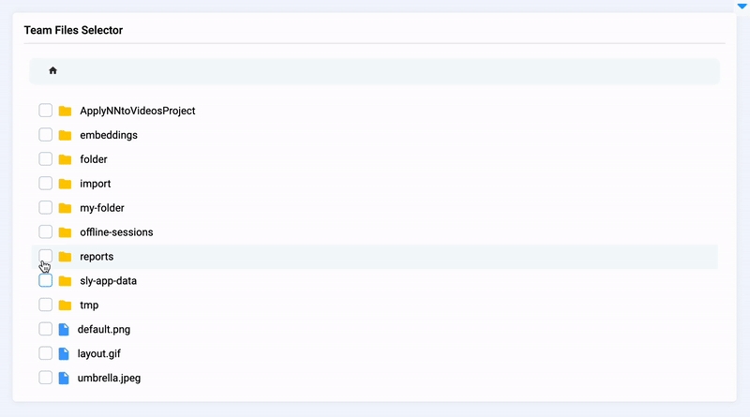
Task: Click the layout.gif file name
Action: [99, 354]
